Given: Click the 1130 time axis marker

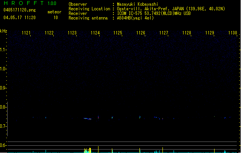Looking at the screenshot, I should [x=233, y=33].
